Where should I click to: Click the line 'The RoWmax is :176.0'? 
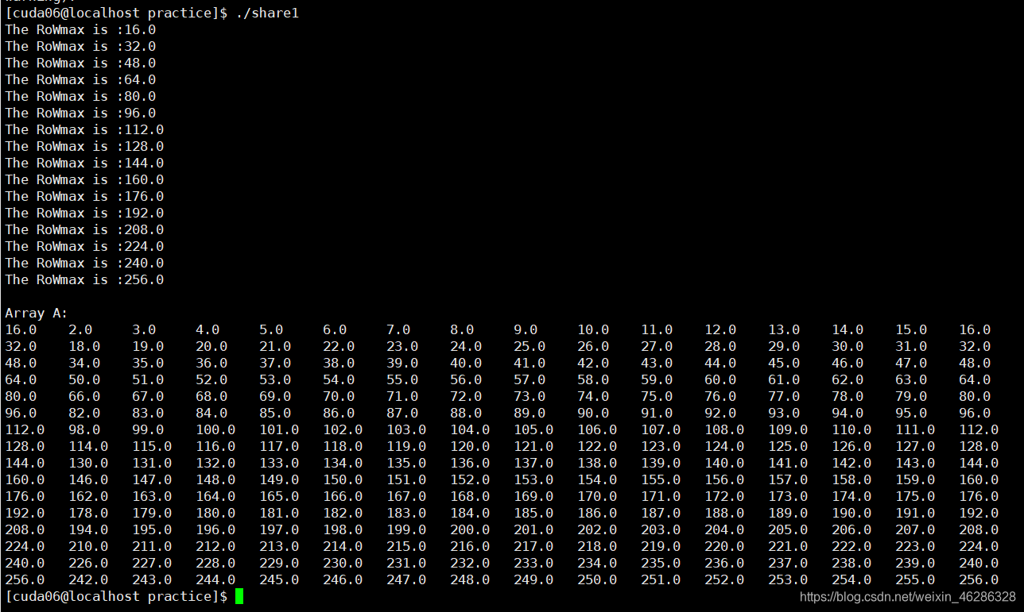[84, 197]
